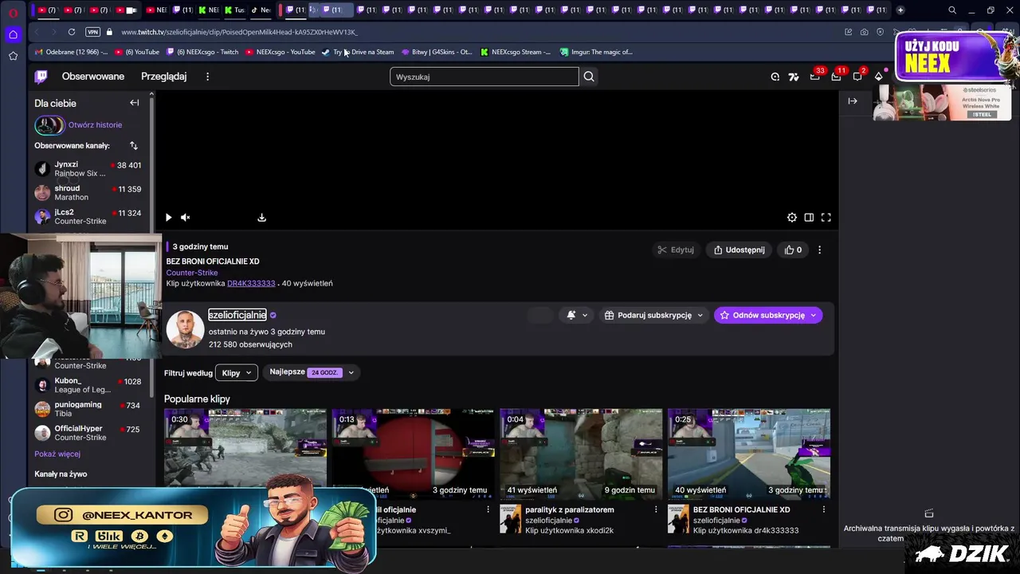Open the puniogaming channel in the sidebar
The image size is (1020, 574).
tap(88, 409)
